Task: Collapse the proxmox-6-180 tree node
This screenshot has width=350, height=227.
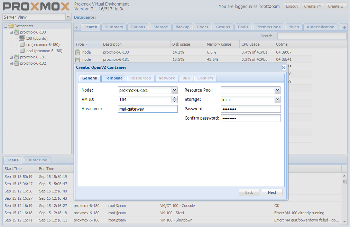Action: pyautogui.click(x=11, y=32)
